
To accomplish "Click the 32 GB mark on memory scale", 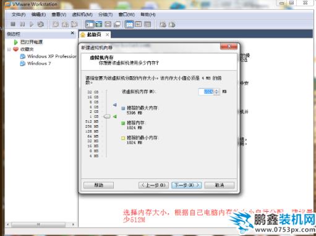I will [93, 92].
